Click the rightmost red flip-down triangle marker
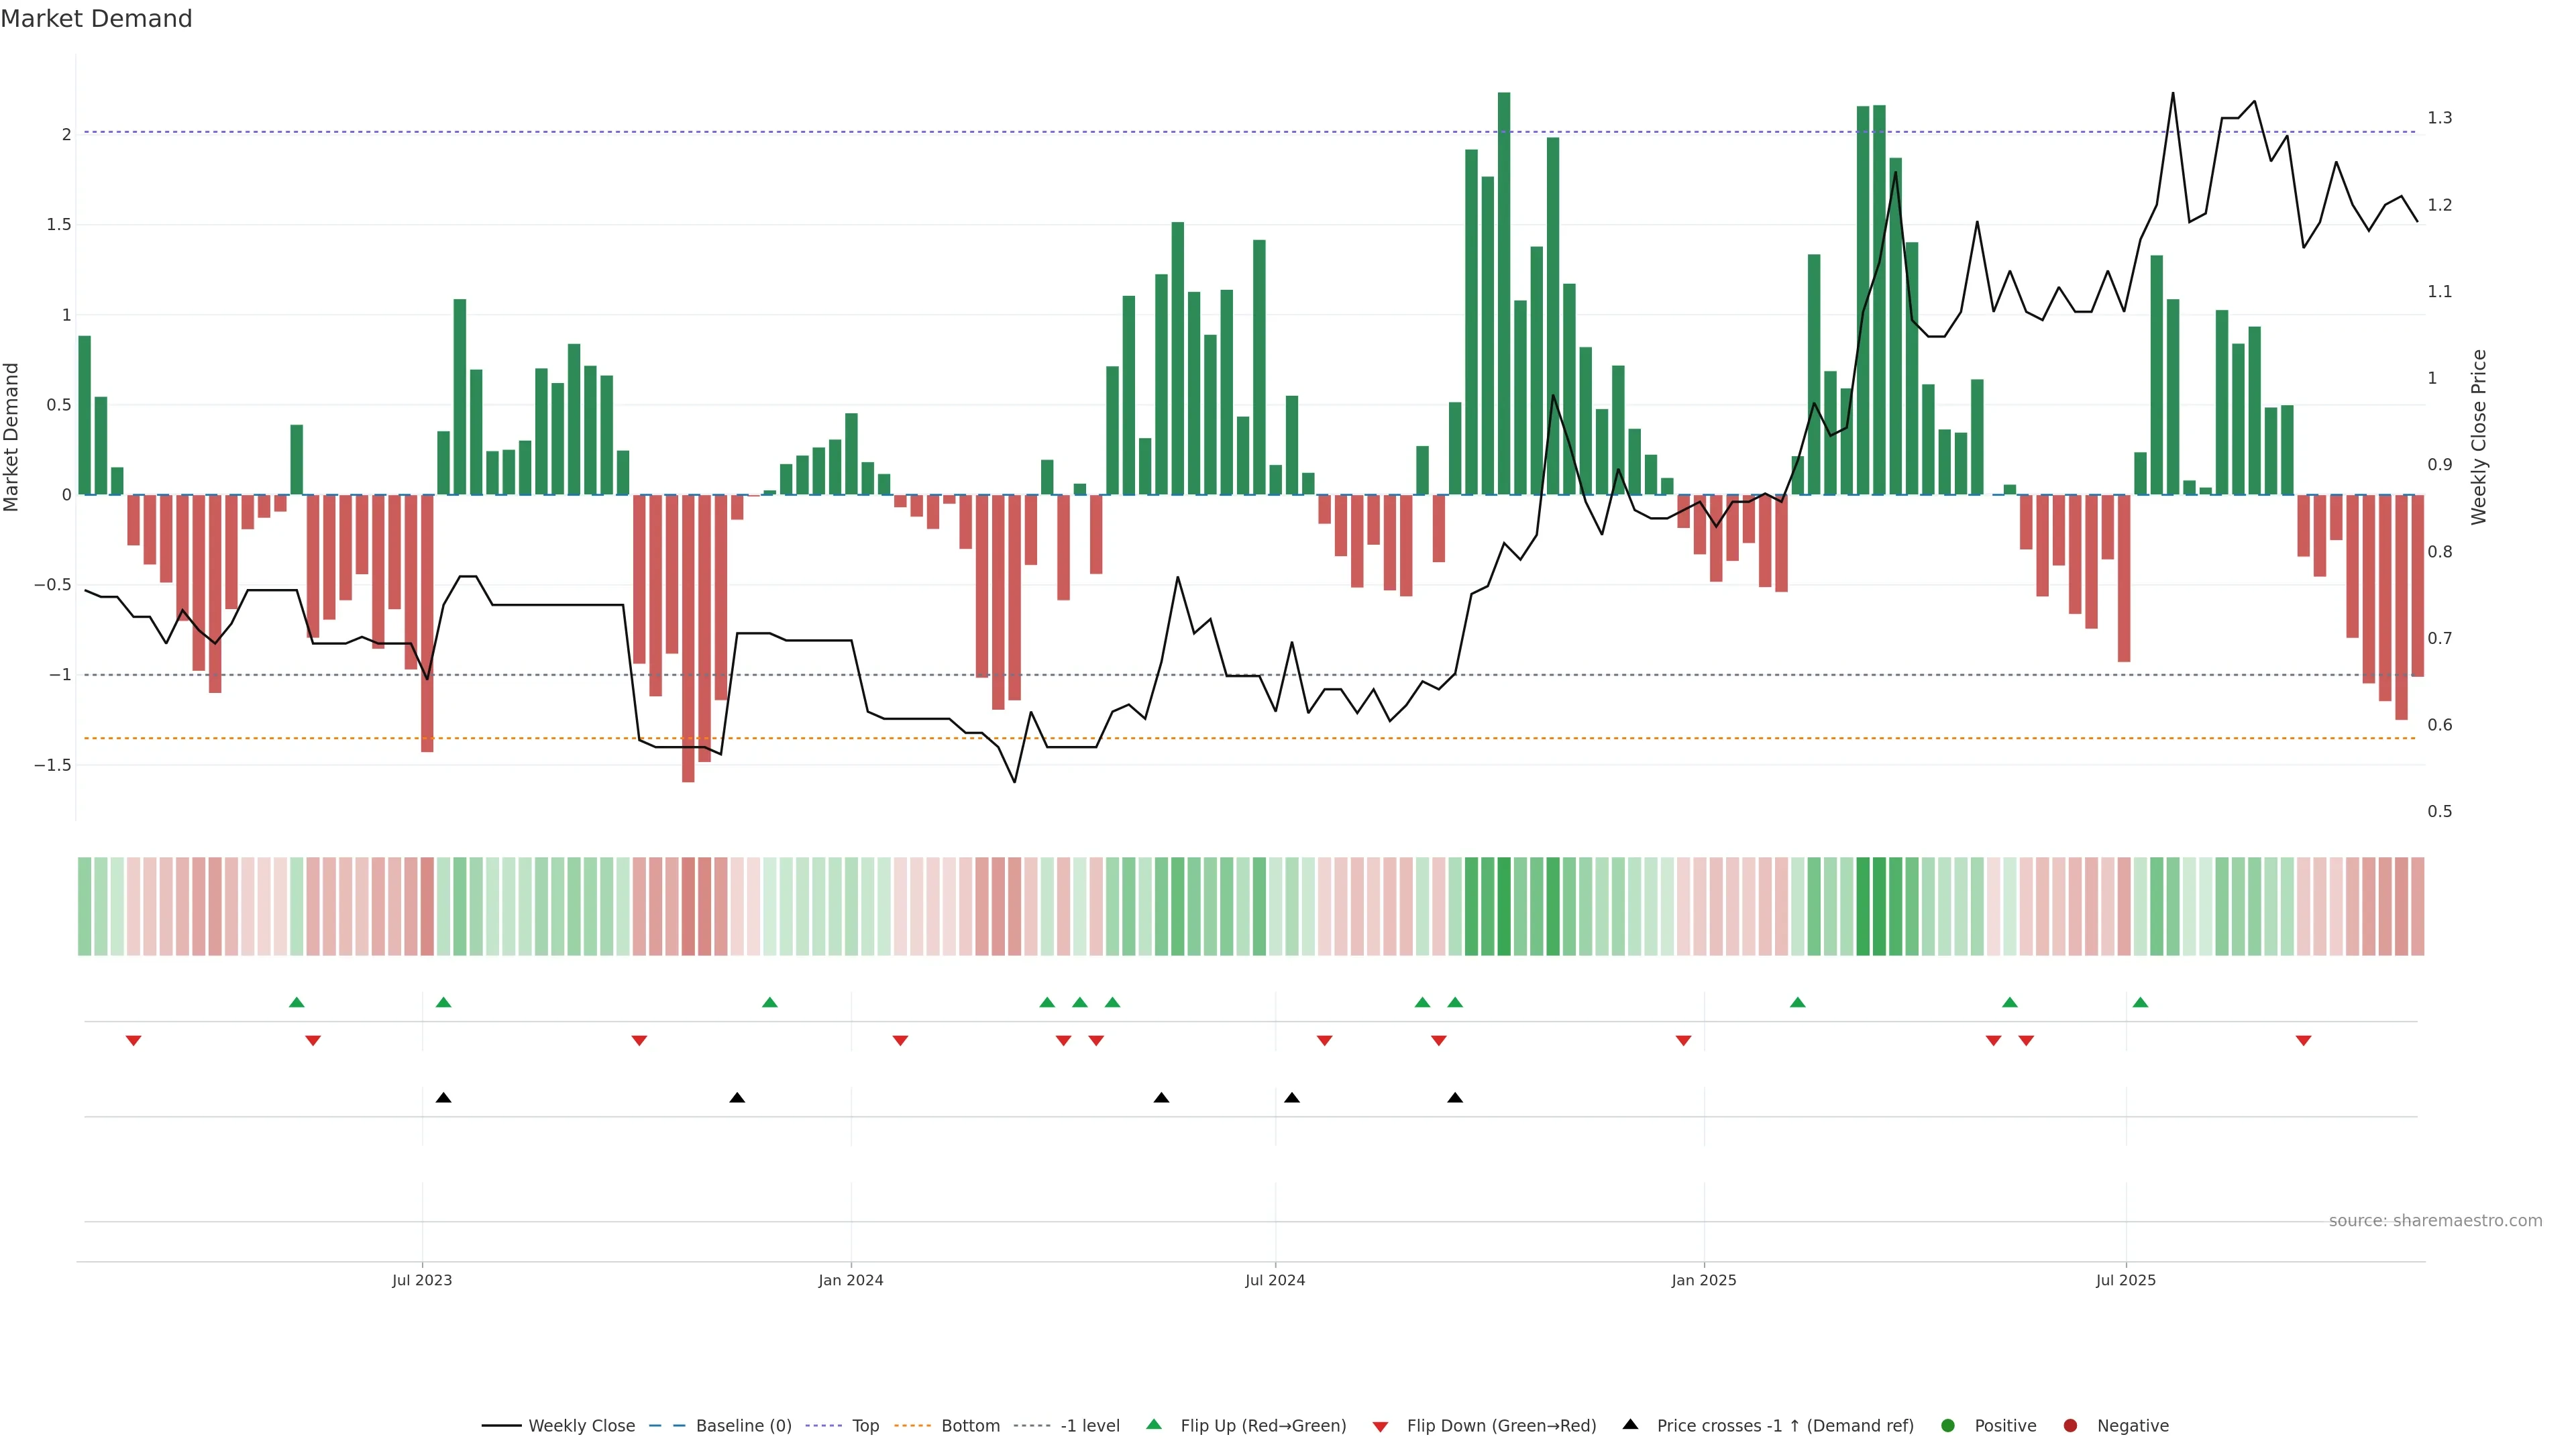 coord(2303,1041)
